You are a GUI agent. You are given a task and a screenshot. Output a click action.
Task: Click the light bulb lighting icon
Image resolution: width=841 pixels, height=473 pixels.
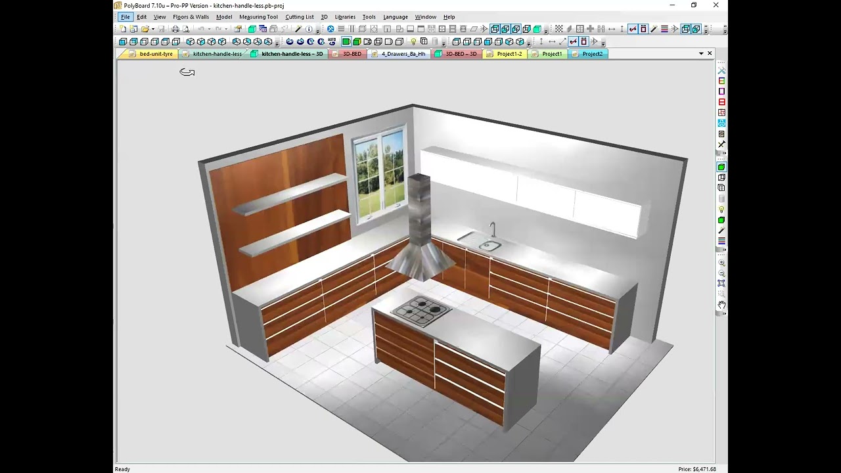413,41
